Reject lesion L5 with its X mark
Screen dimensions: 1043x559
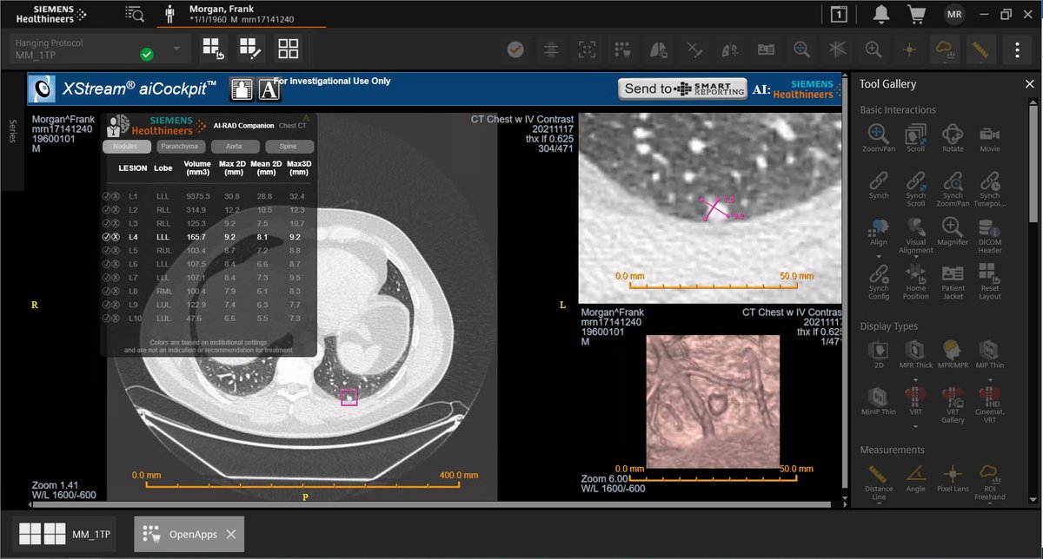pos(116,250)
